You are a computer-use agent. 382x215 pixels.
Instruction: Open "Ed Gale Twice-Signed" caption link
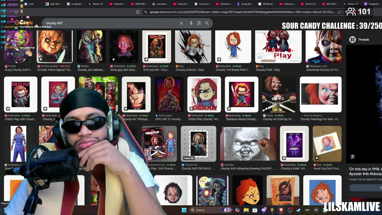(x=55, y=70)
